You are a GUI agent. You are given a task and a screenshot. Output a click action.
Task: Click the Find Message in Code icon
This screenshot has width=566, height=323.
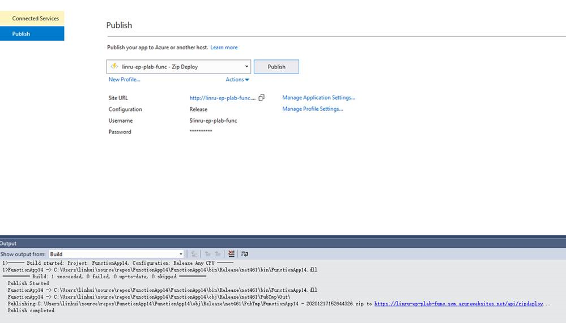click(194, 254)
